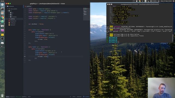The width and height of the screenshot is (175, 98).
Task: Open the camera screenshot dock icon
Action: pyautogui.click(x=2, y=26)
